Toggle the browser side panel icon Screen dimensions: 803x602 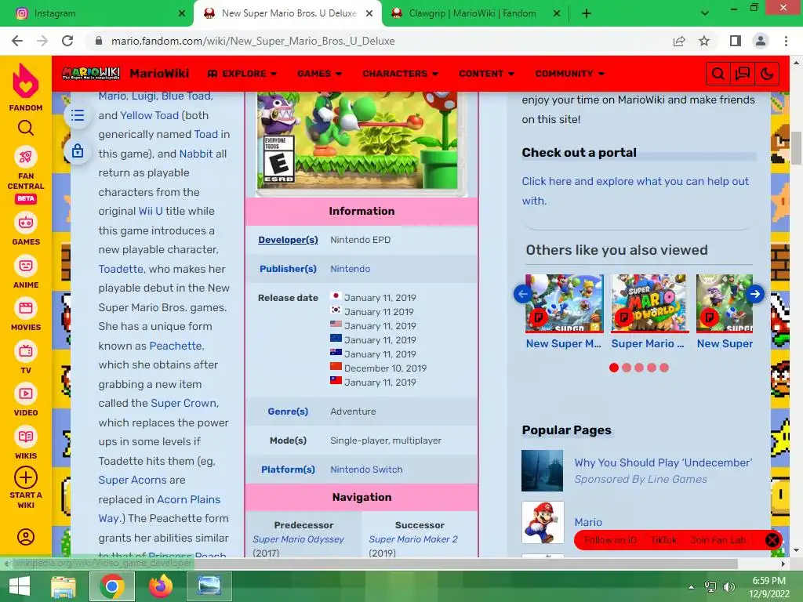point(736,41)
